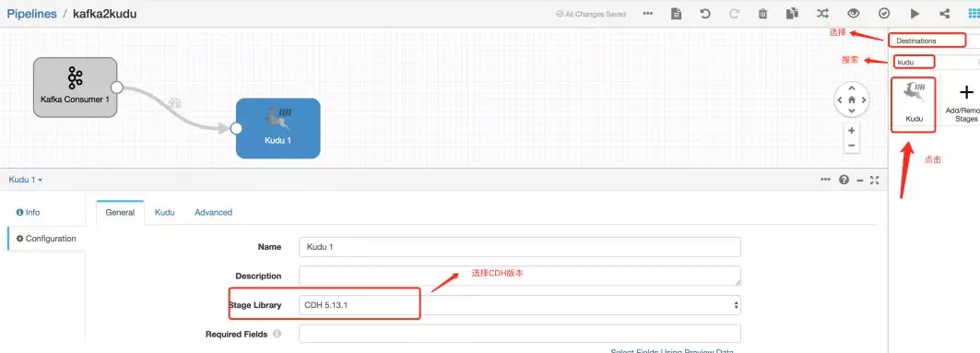Select the Kafka Consumer 1 stage
The image size is (980, 353).
(75, 88)
